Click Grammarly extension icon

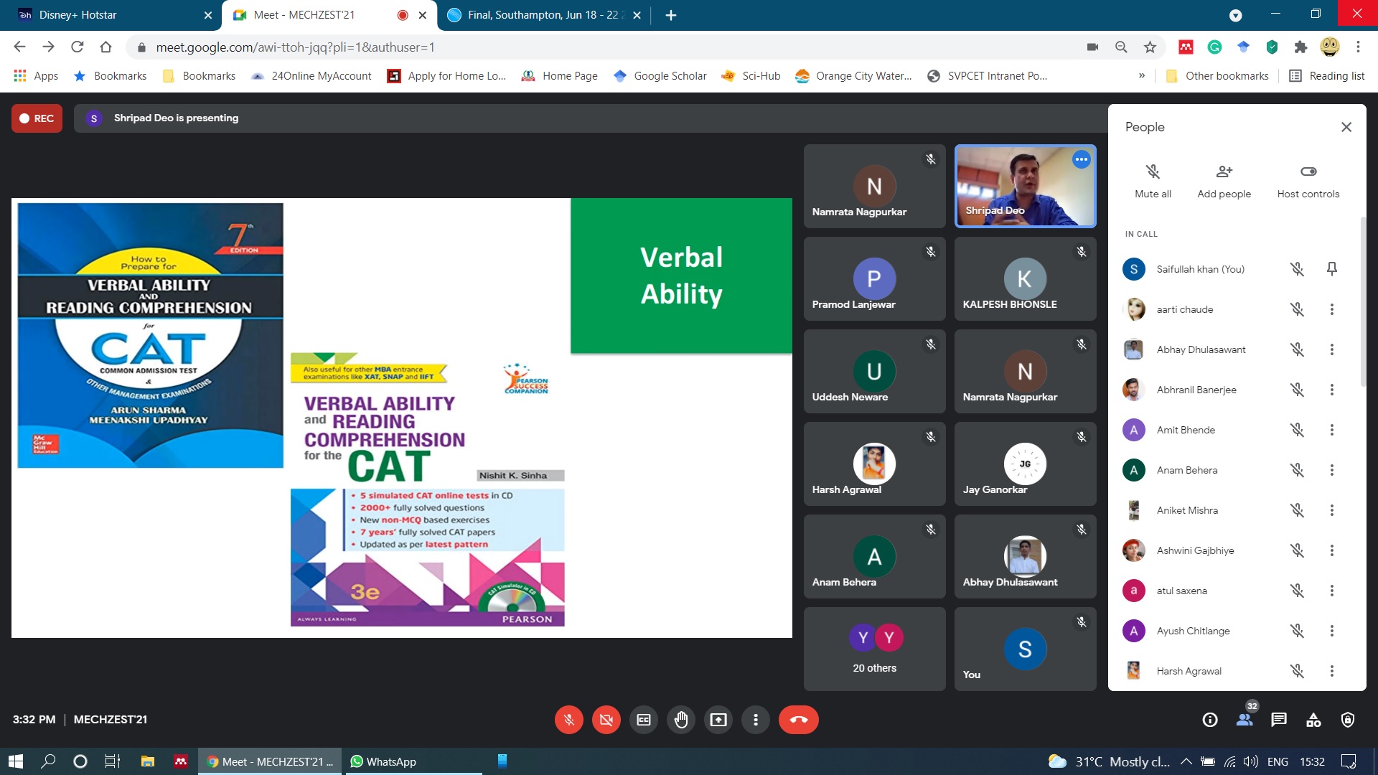pyautogui.click(x=1214, y=47)
